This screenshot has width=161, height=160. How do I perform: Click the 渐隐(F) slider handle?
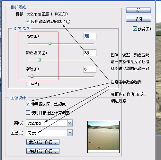click(x=32, y=76)
